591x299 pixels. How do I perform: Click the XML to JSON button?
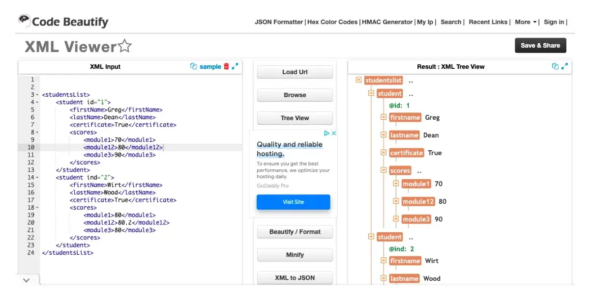295,278
